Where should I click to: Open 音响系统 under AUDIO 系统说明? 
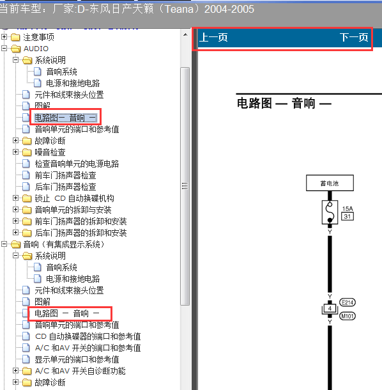61,72
